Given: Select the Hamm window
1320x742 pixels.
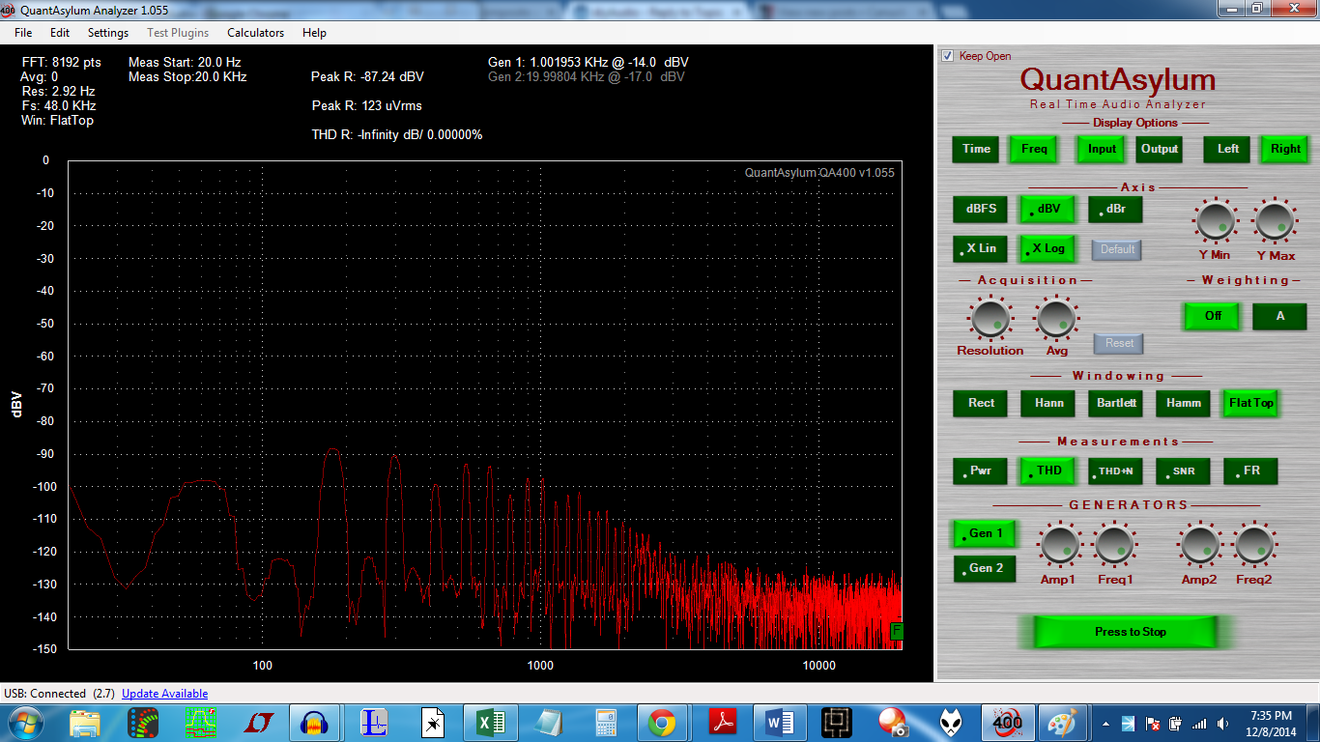Looking at the screenshot, I should click(x=1184, y=403).
